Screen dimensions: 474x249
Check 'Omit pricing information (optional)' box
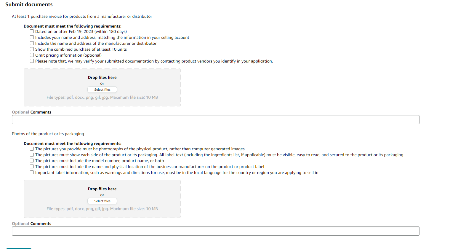[32, 55]
